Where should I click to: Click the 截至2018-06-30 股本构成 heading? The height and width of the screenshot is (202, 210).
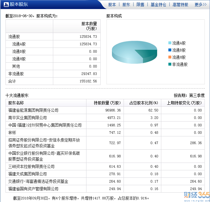(32, 16)
